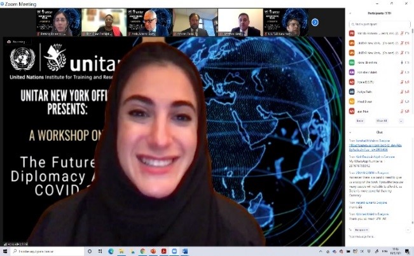The height and width of the screenshot is (256, 414).
Task: Open the more options menu beside Mute All
Action: 400,120
